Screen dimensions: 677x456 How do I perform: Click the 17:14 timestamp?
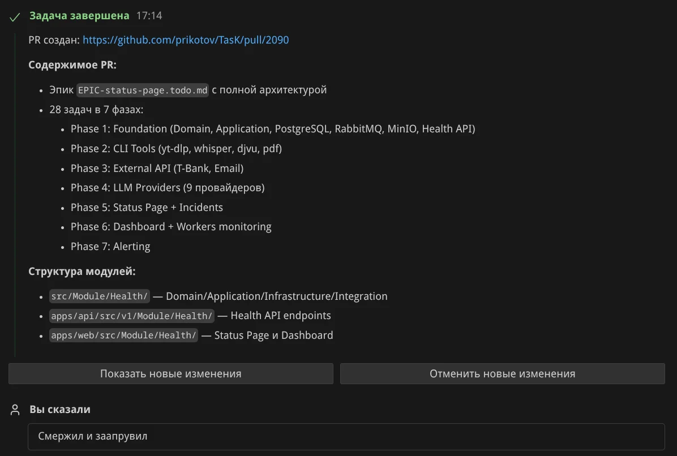tap(149, 16)
